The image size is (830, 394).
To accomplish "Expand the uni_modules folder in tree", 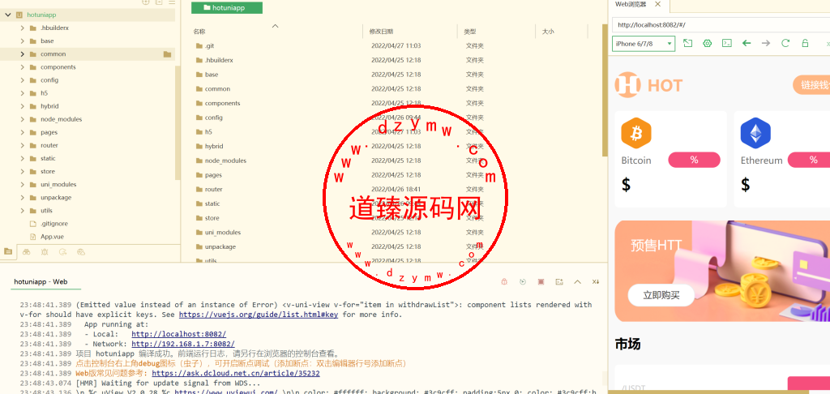I will 22,184.
